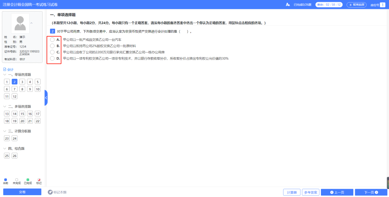Go to question 9
This screenshot has width=389, height=197.
click(30, 89)
